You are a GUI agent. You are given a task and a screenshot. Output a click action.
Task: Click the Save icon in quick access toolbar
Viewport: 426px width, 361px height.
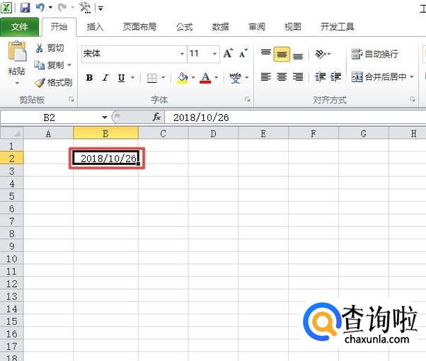point(25,8)
